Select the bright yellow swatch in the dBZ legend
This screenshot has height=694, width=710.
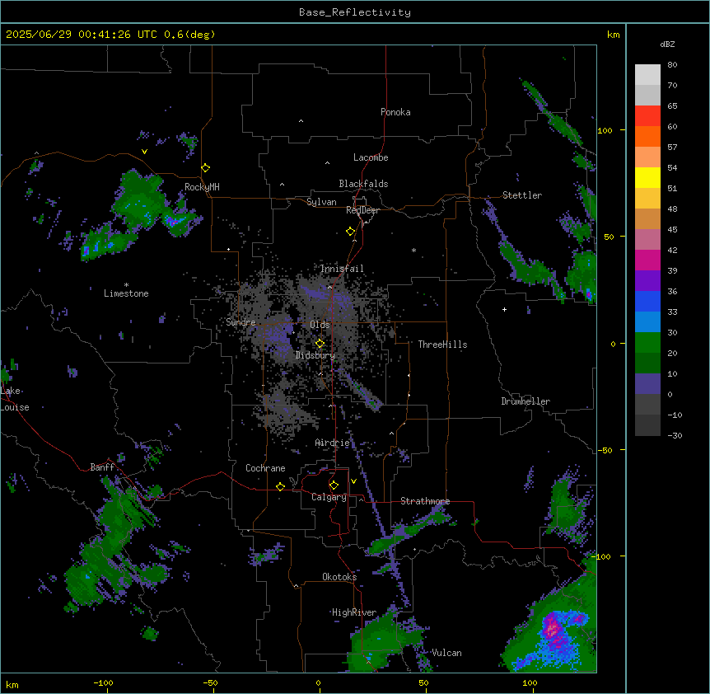647,177
